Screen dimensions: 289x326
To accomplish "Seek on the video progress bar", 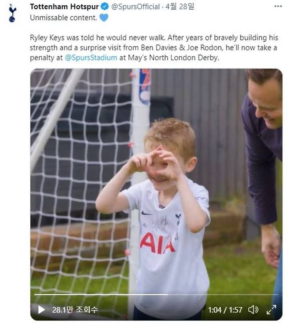I will (x=156, y=295).
